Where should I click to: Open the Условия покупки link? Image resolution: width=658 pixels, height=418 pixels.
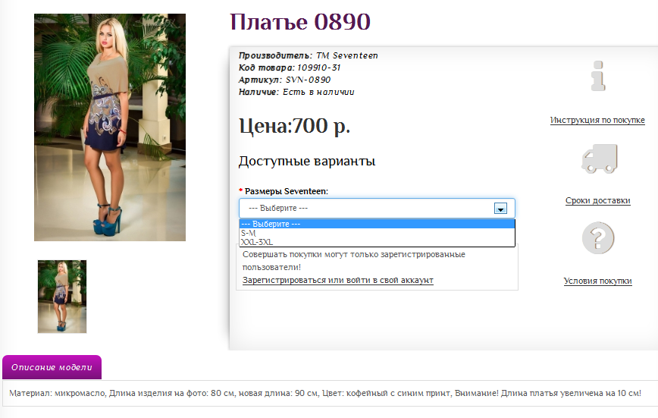pyautogui.click(x=597, y=281)
